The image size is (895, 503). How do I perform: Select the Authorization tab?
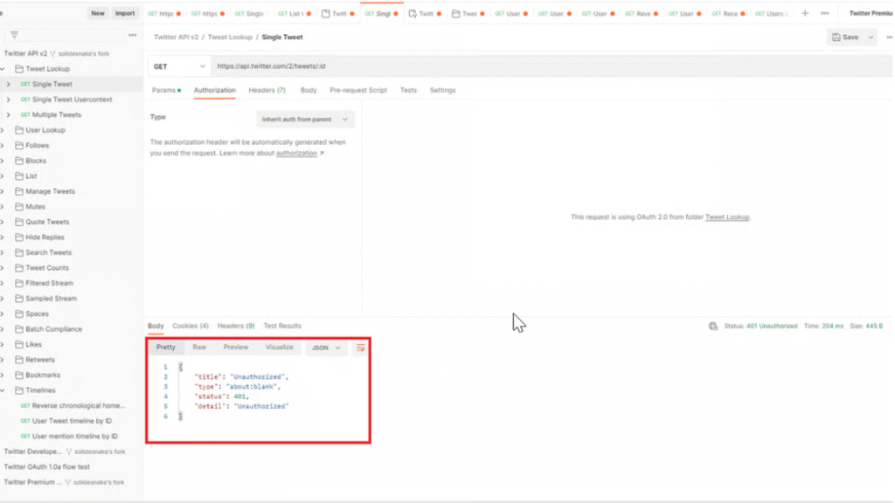click(x=215, y=90)
